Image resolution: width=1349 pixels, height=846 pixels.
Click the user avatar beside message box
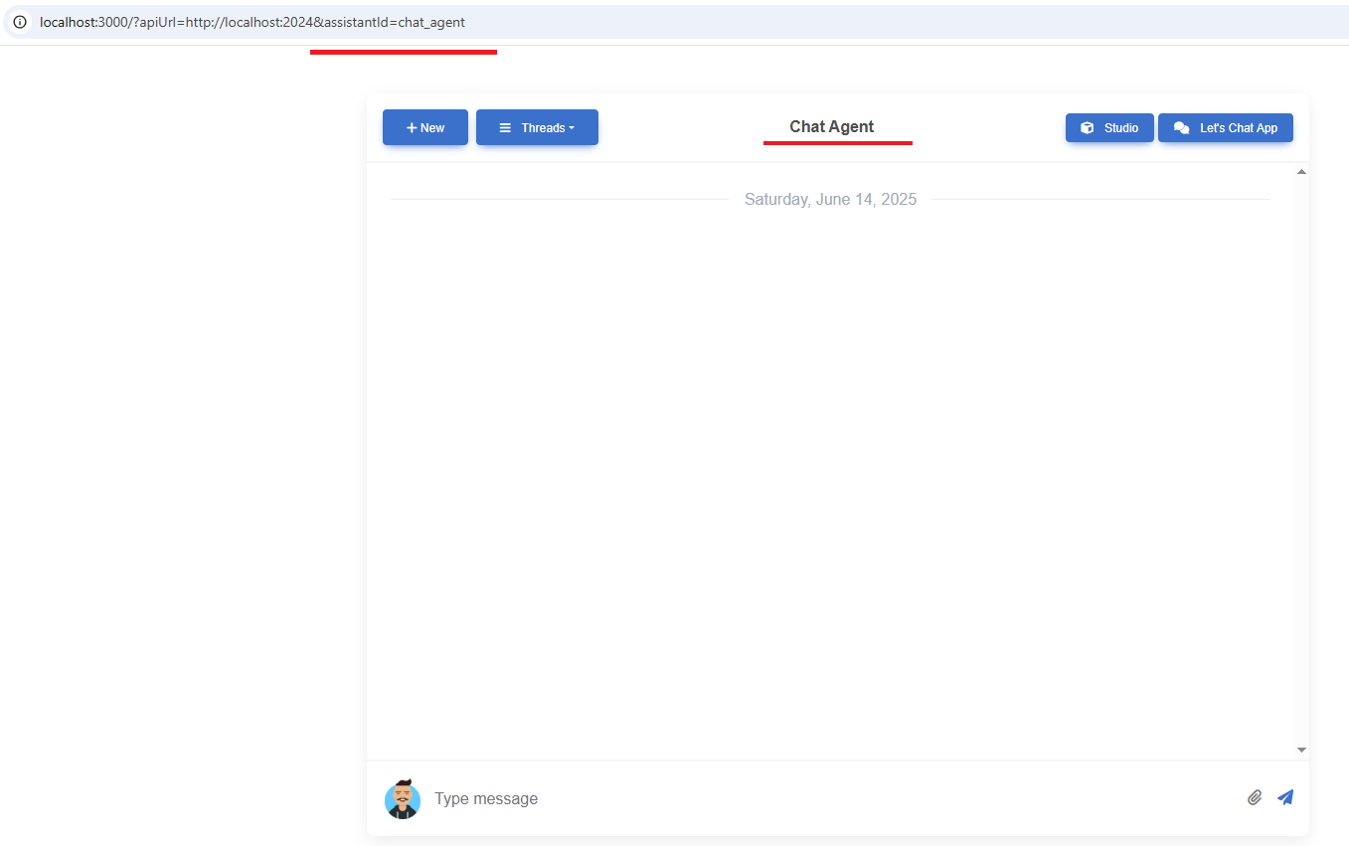click(x=403, y=799)
